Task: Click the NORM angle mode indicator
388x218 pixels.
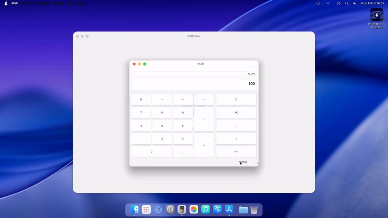Action: click(x=243, y=162)
